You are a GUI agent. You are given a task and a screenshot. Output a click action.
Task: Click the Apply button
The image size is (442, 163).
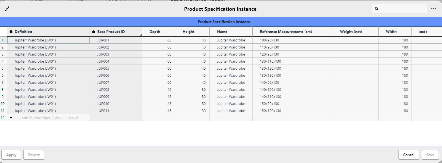click(11, 155)
